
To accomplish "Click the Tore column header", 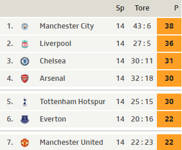I will pos(142,8).
